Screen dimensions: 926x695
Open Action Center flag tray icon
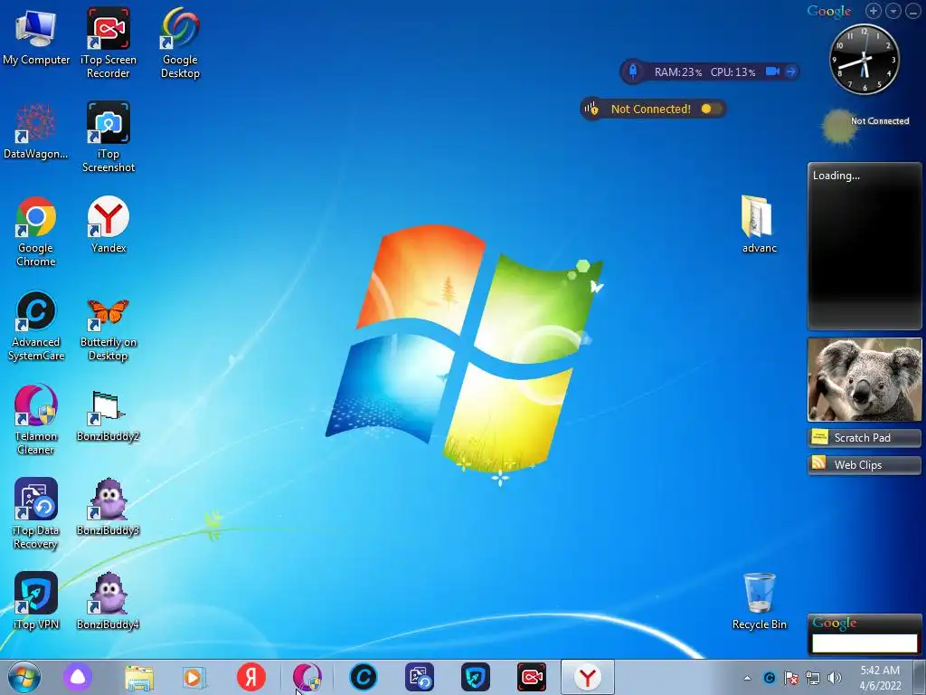(791, 678)
